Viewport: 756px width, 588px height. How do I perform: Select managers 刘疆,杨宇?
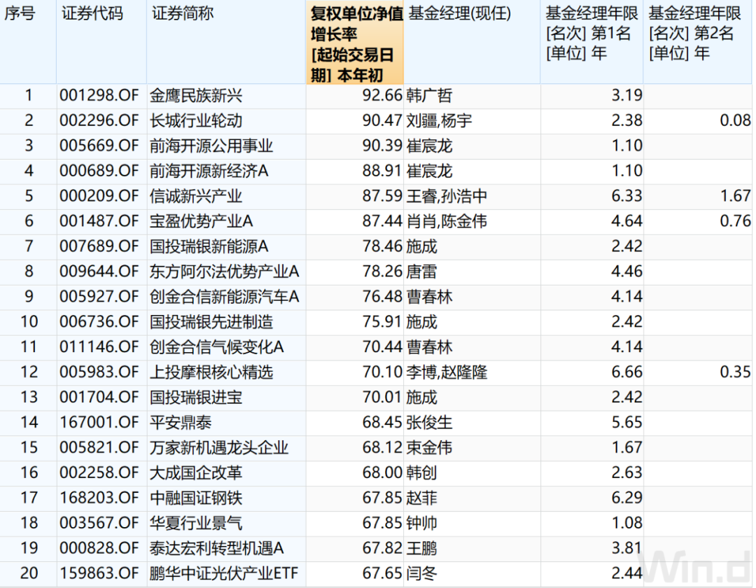(439, 120)
